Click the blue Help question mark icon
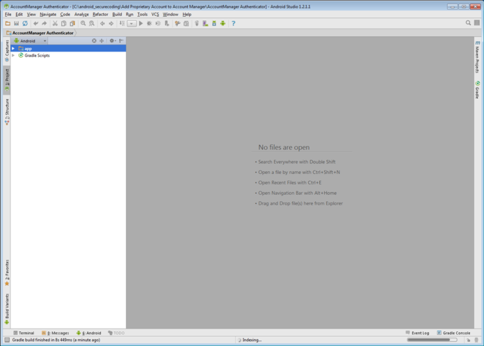 [234, 24]
